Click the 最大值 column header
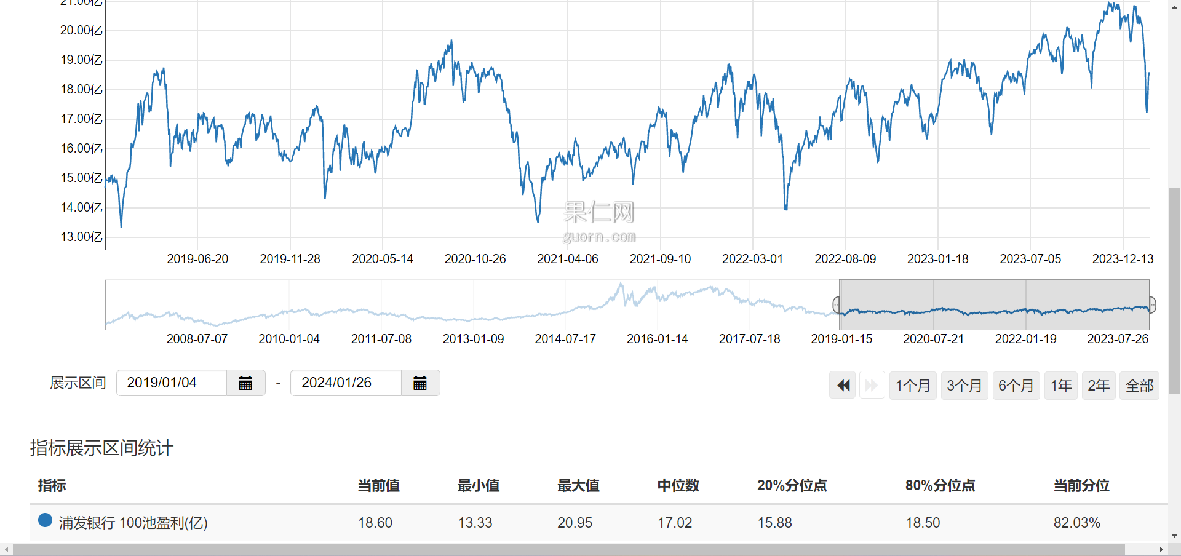The image size is (1181, 556). (578, 486)
